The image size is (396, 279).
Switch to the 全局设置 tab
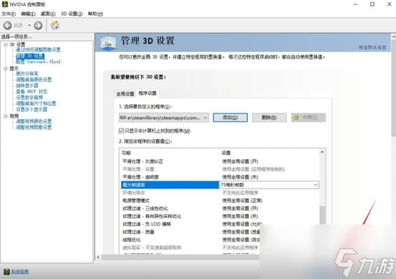pos(125,94)
